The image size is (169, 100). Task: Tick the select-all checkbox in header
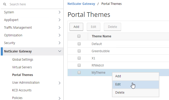click(79, 36)
